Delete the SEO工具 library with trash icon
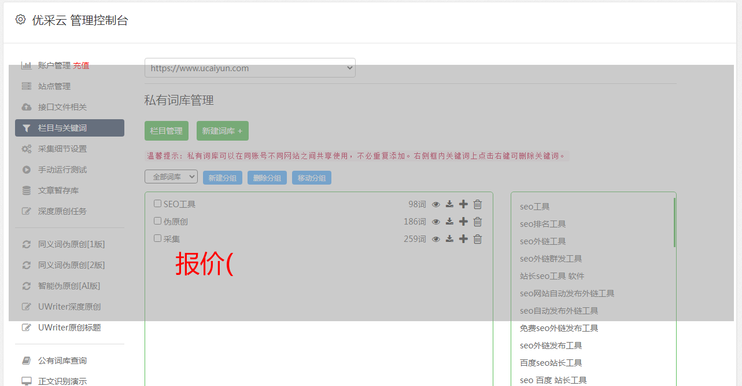Viewport: 742px width, 386px height. click(x=478, y=204)
